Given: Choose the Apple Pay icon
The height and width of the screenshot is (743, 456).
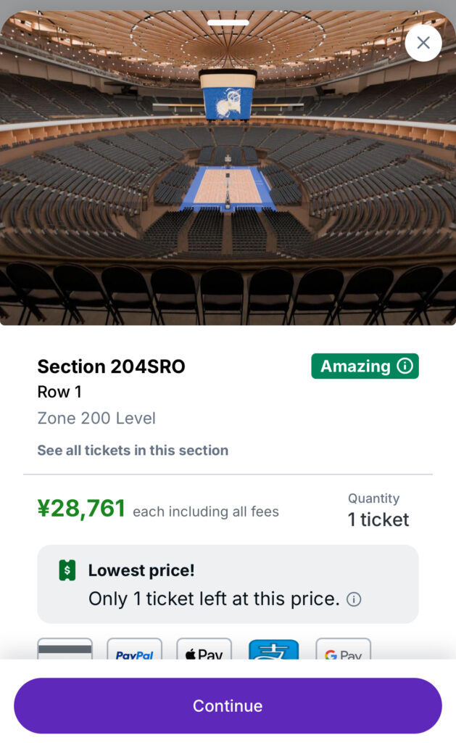Looking at the screenshot, I should pos(204,650).
